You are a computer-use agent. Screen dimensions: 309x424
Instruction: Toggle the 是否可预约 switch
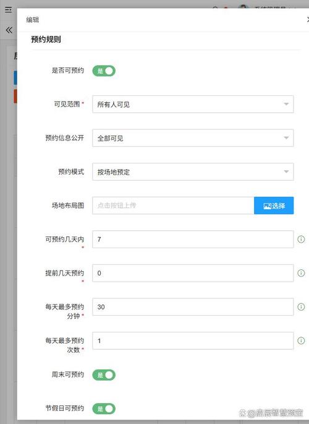click(x=104, y=71)
